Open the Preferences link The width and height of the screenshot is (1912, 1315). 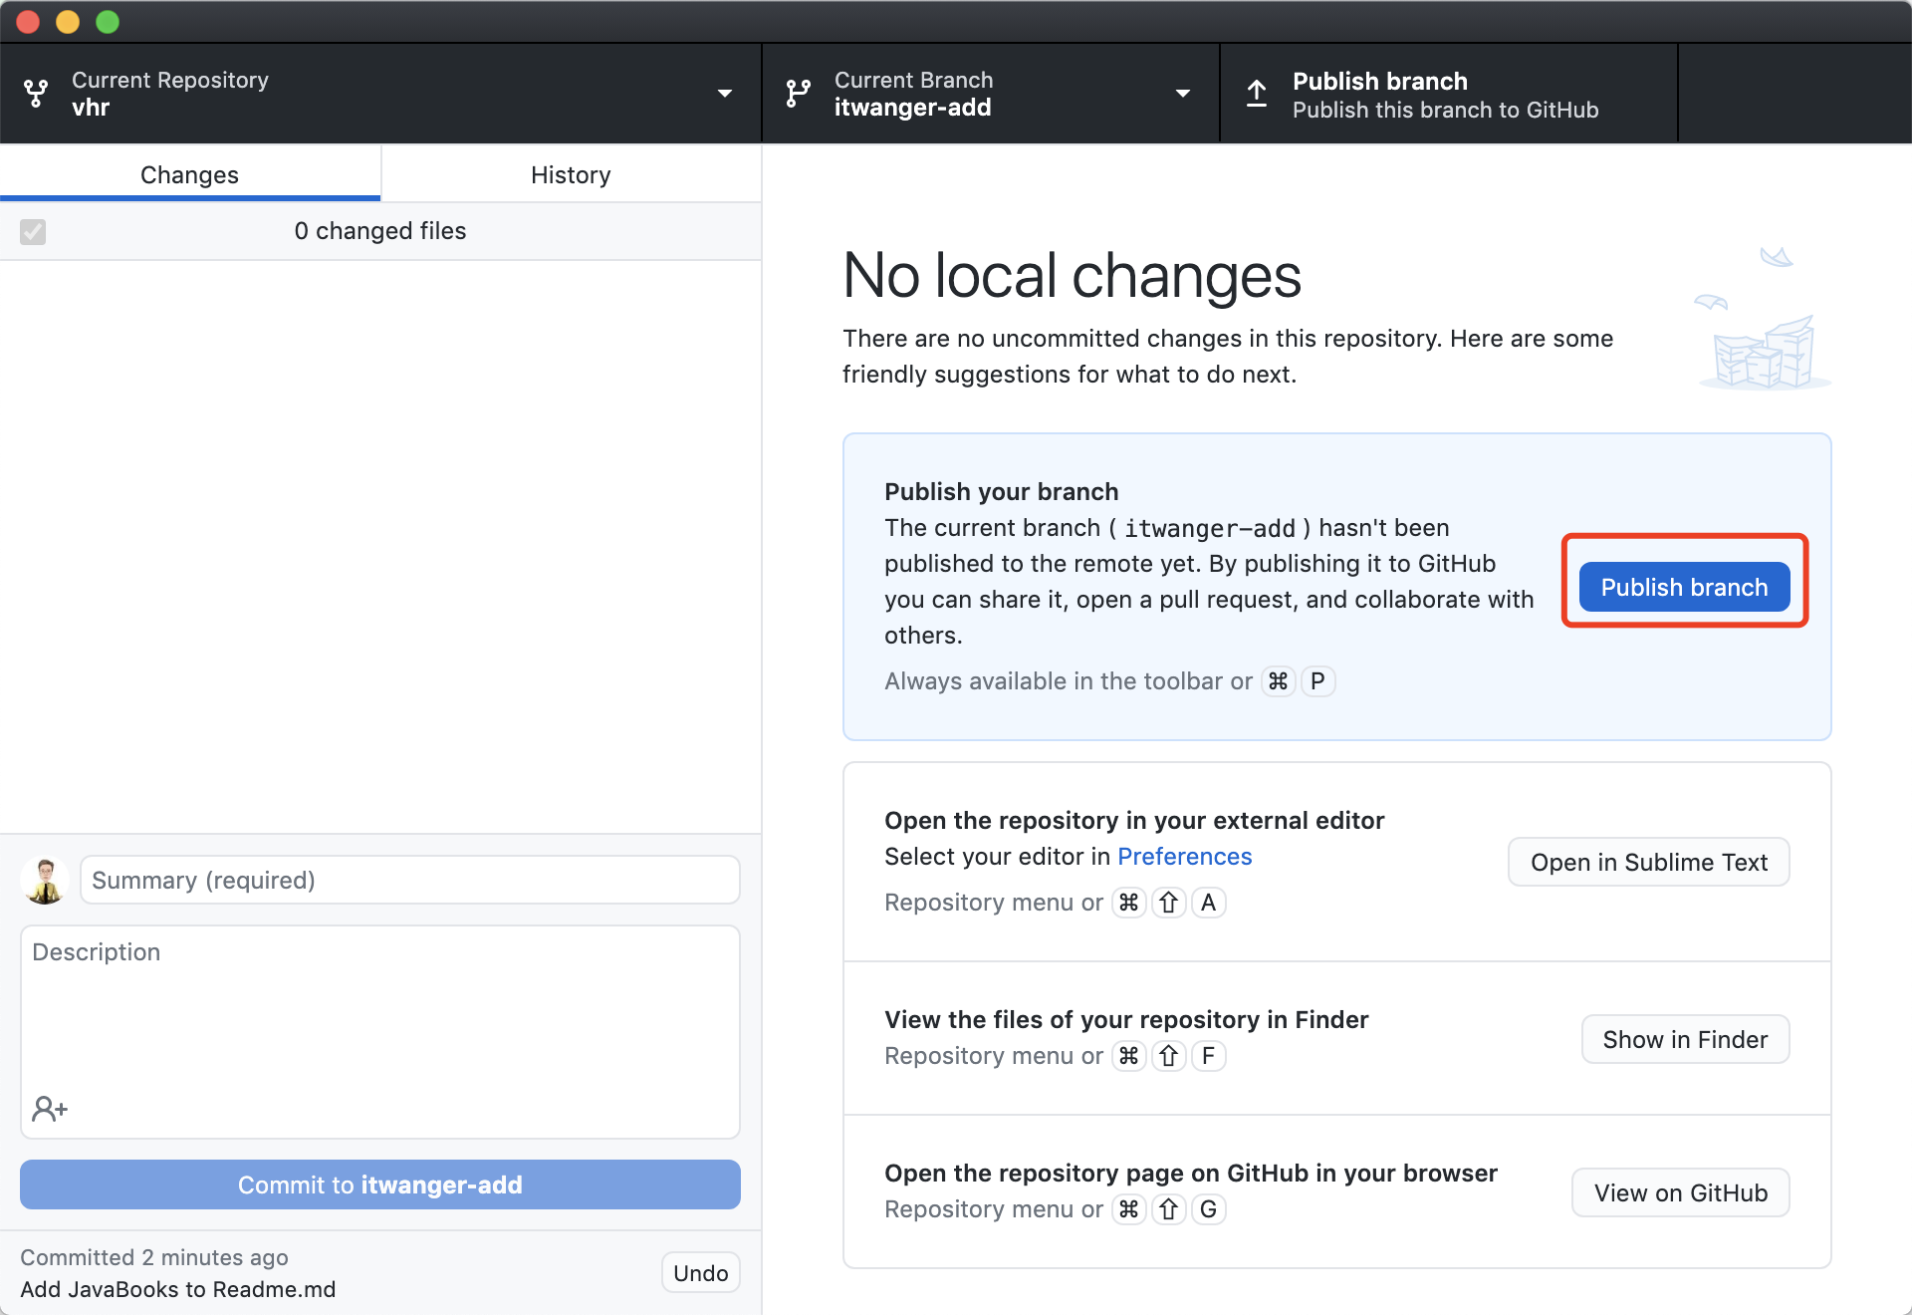click(1184, 857)
